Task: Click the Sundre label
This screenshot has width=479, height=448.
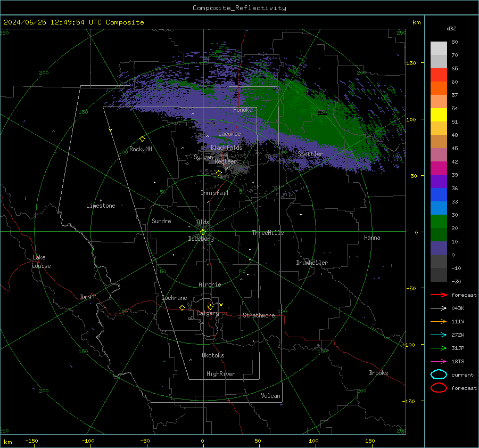Action: coord(161,221)
